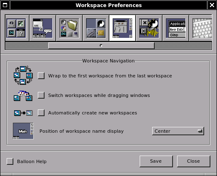Click 'Switch workspaces while dragging windows' text
The height and width of the screenshot is (176, 217).
pyautogui.click(x=99, y=95)
